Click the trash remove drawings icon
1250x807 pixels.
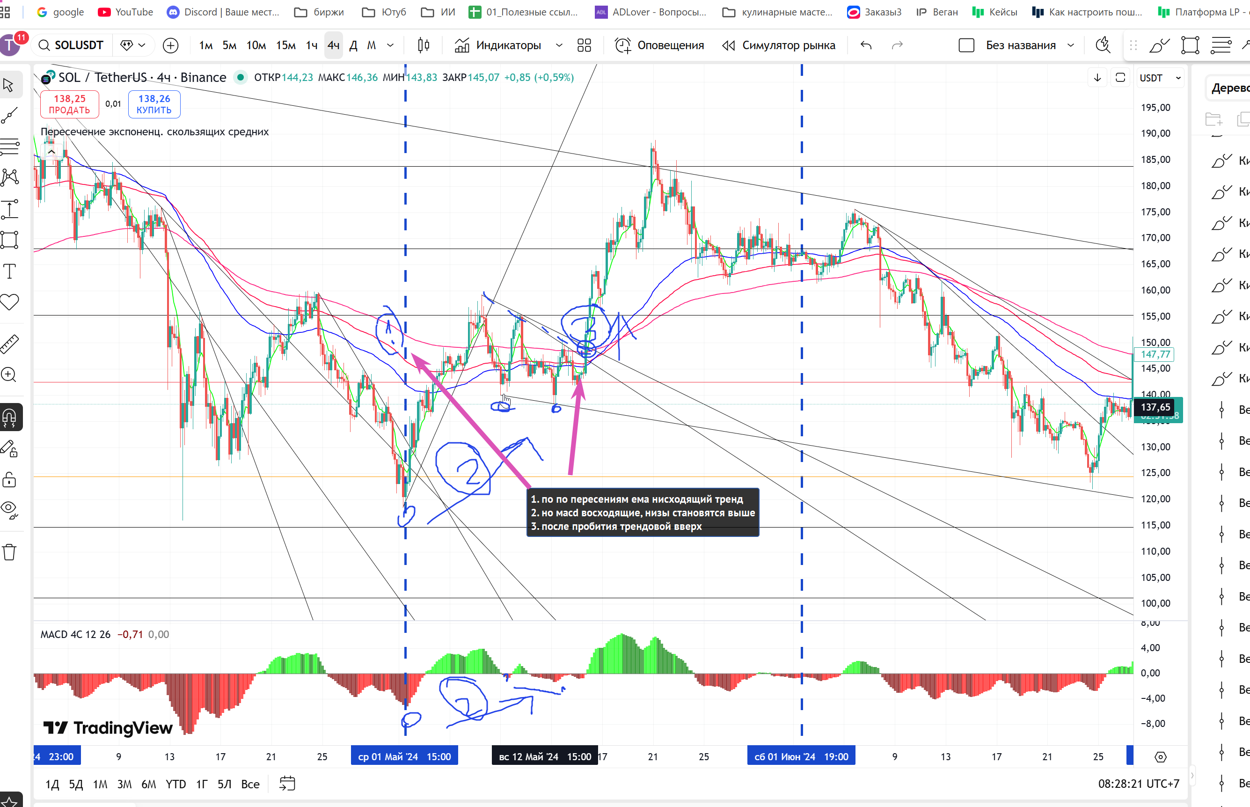[x=9, y=552]
